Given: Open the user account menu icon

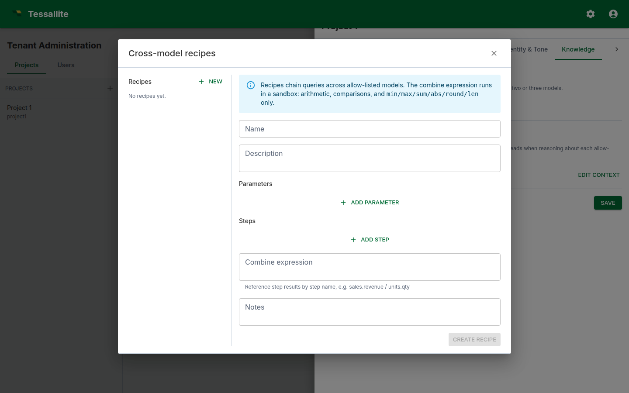Looking at the screenshot, I should tap(613, 14).
